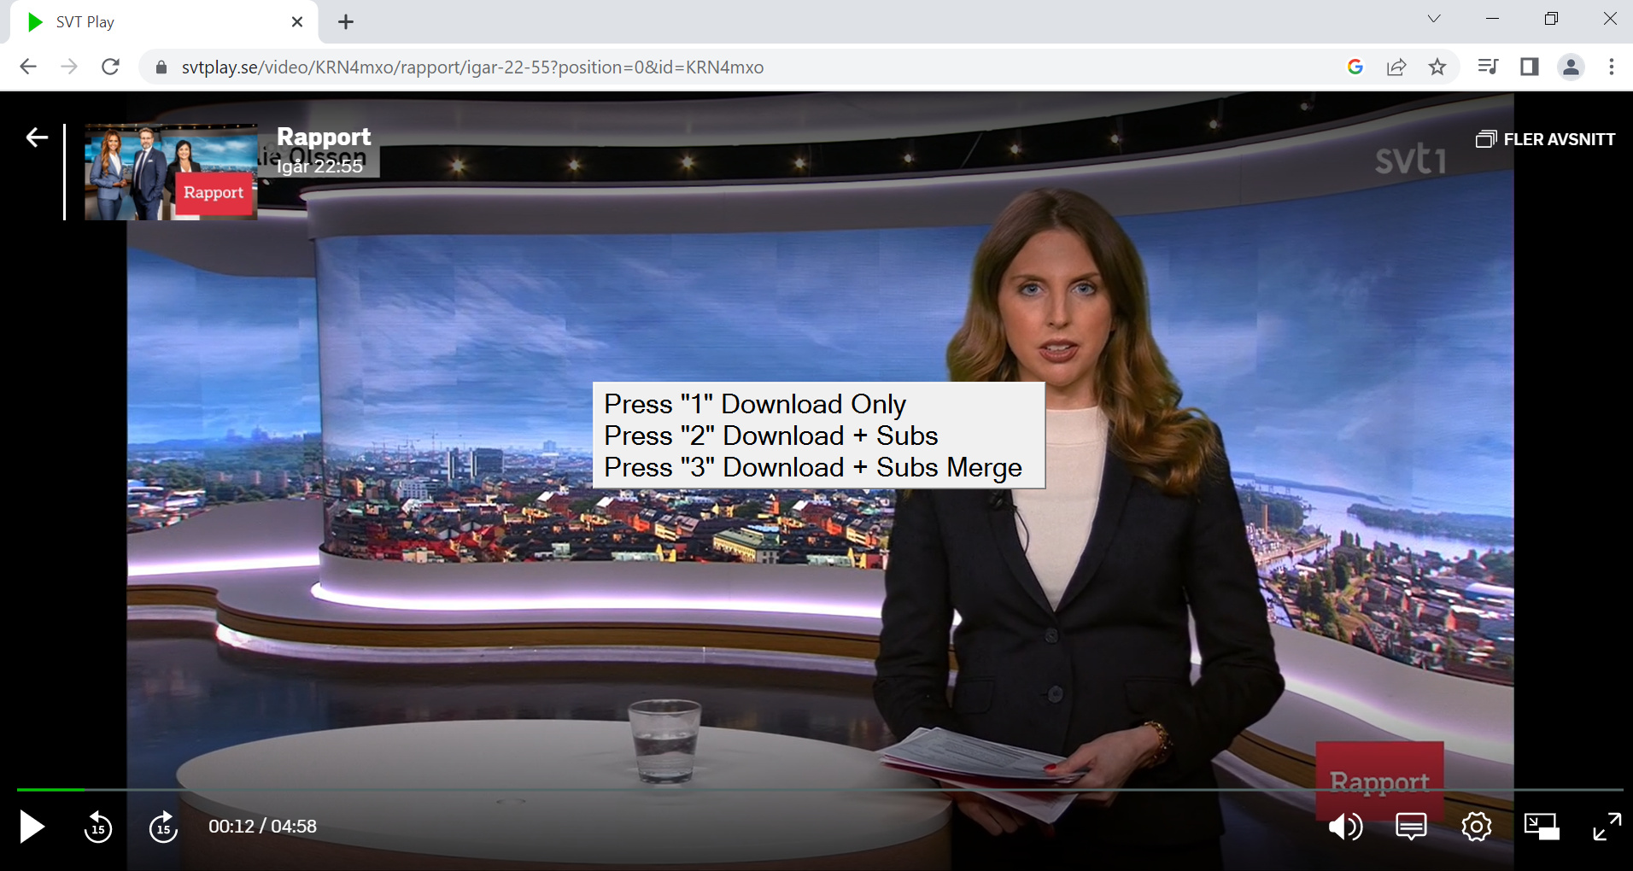
Task: Seek on the video progress bar
Action: click(x=820, y=790)
